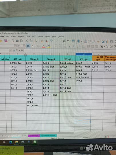The width and height of the screenshot is (116, 155).
Task: Open the font size dropdown
Action: coord(24,46)
